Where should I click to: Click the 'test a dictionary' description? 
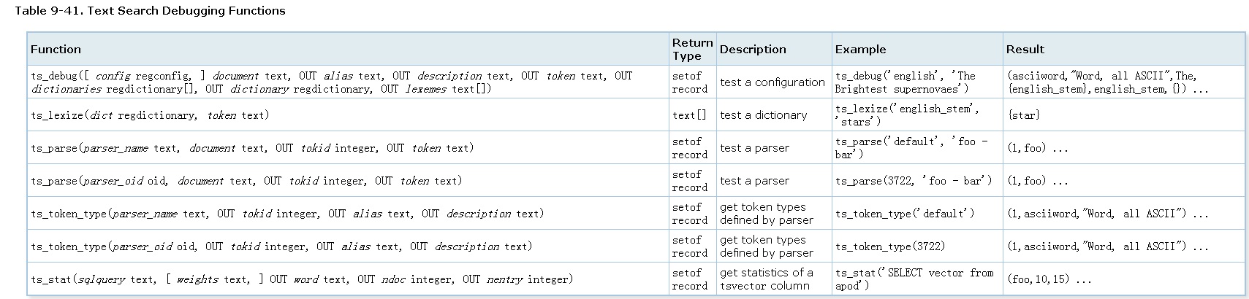point(763,115)
